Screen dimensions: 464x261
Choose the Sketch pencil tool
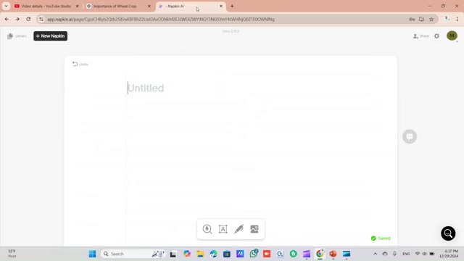pos(239,229)
